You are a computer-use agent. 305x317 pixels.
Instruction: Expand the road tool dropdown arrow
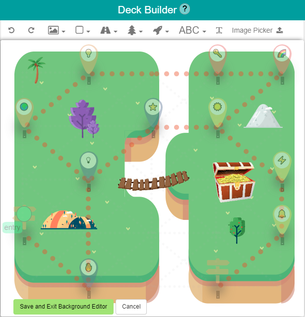click(116, 31)
